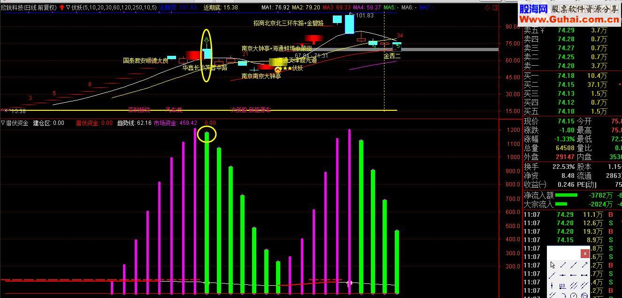Select the arrow pointer tool in drawing palette

pyautogui.click(x=553, y=265)
